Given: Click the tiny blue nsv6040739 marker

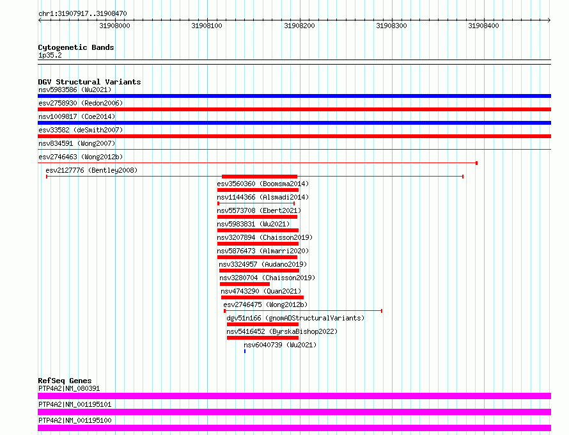Looking at the screenshot, I should coord(245,351).
